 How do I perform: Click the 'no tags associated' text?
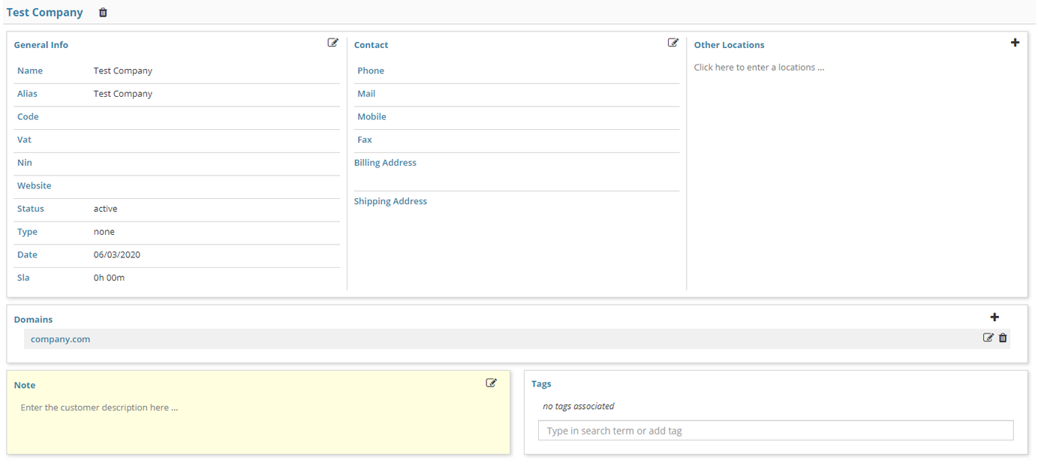[x=579, y=407]
